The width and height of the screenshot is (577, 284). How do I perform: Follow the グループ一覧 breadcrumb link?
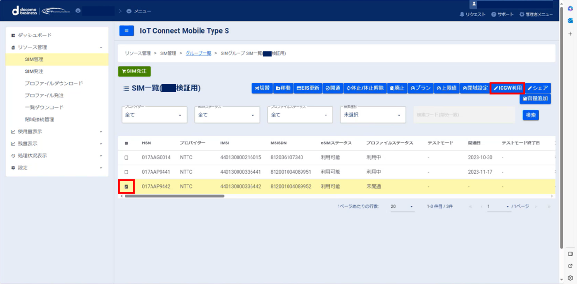click(x=198, y=53)
